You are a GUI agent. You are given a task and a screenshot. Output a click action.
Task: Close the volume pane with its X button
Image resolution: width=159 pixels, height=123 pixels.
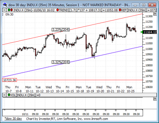(x=4, y=95)
